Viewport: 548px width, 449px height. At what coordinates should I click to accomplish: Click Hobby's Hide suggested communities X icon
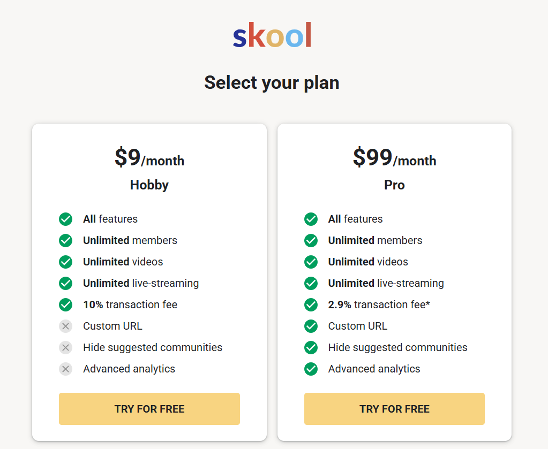(x=65, y=347)
